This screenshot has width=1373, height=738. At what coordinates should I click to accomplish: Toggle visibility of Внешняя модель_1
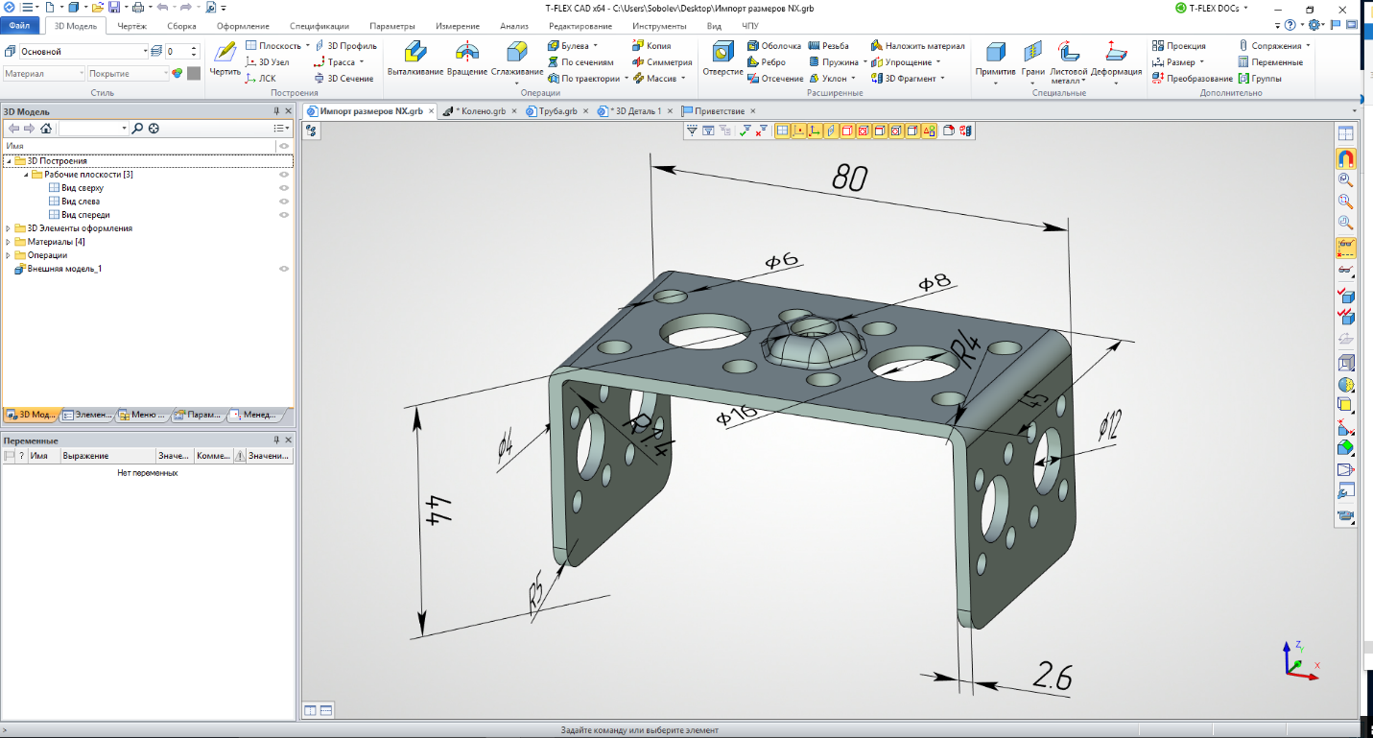point(284,269)
